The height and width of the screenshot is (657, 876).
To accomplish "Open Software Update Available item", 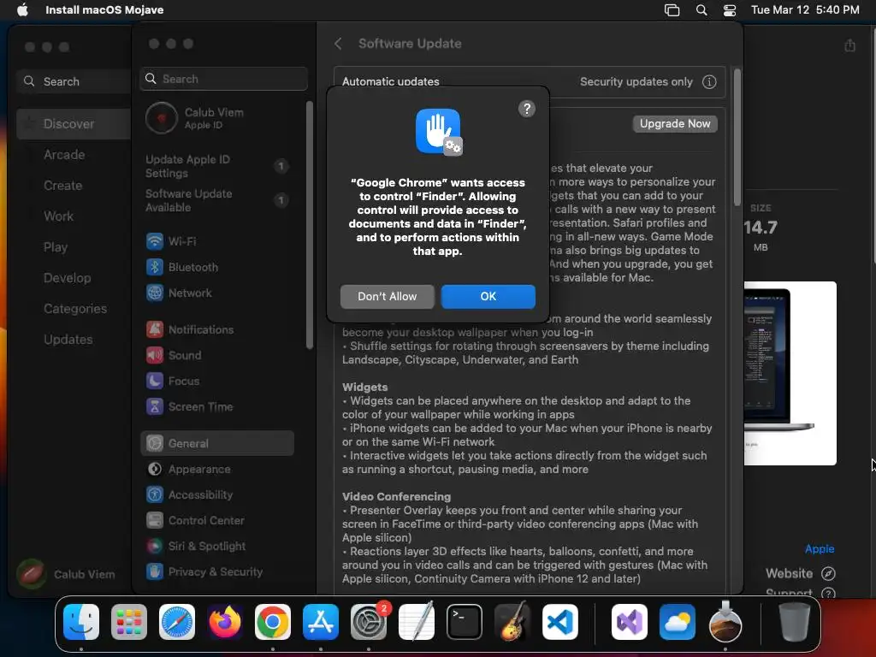I will coord(217,200).
